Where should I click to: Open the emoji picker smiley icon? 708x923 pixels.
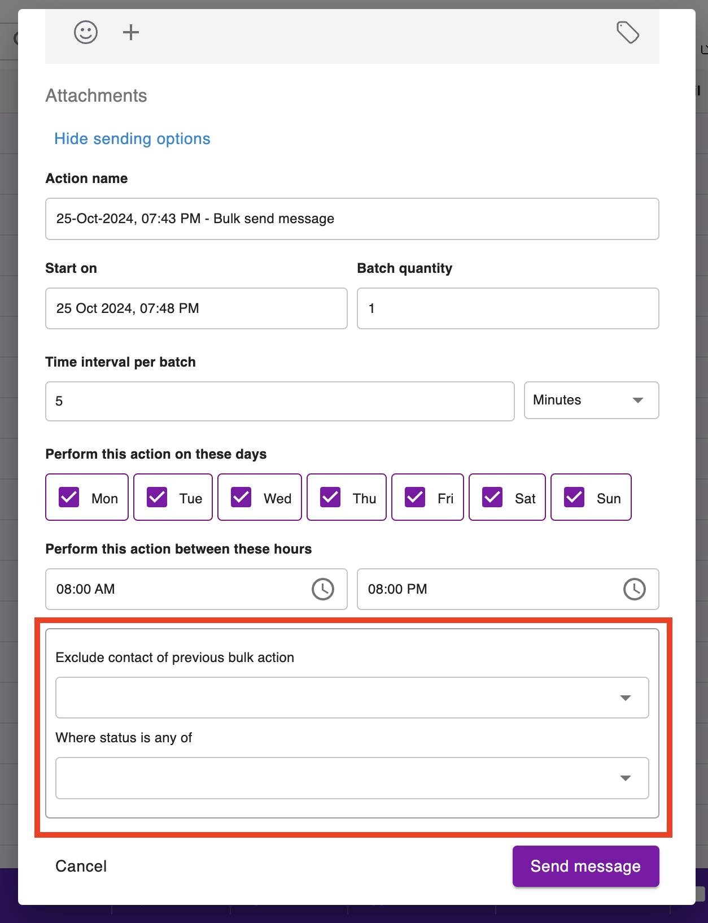click(x=86, y=32)
